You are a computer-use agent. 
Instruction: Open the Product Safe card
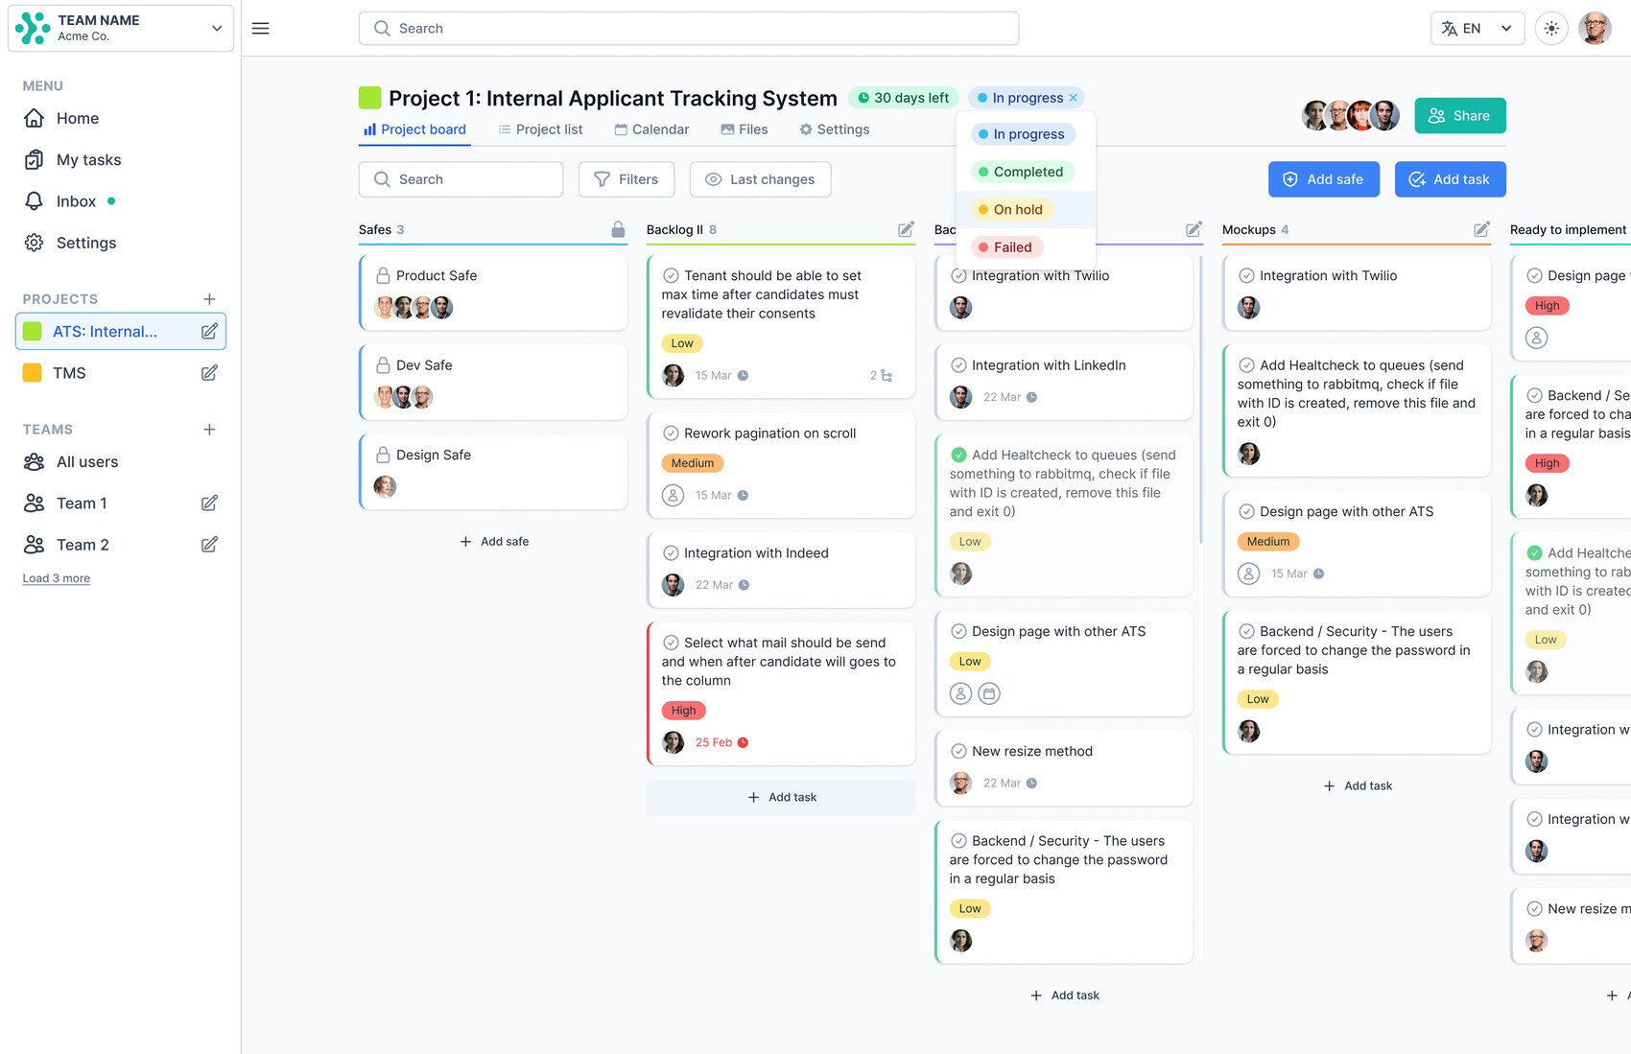point(493,292)
